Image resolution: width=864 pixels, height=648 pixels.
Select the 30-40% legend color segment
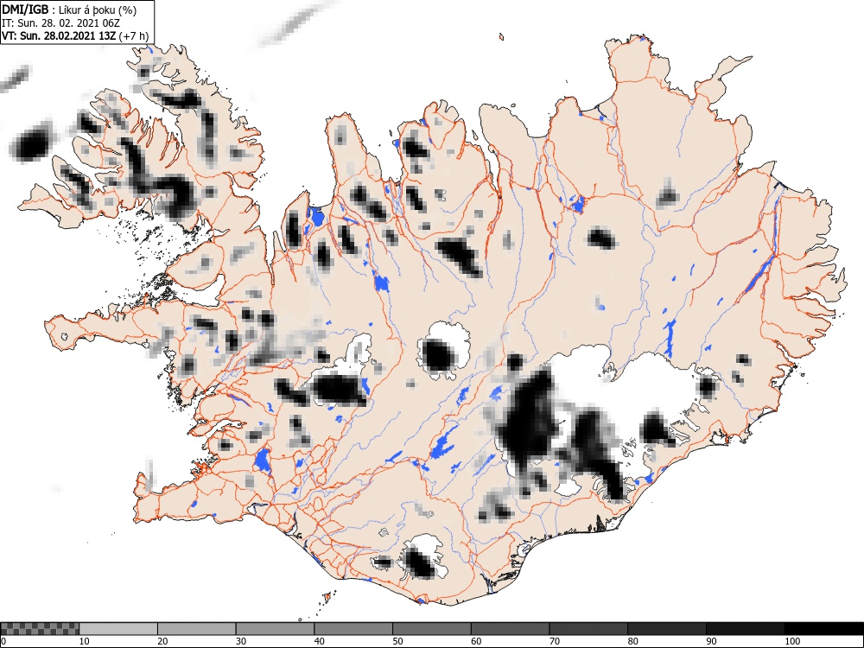pos(275,629)
